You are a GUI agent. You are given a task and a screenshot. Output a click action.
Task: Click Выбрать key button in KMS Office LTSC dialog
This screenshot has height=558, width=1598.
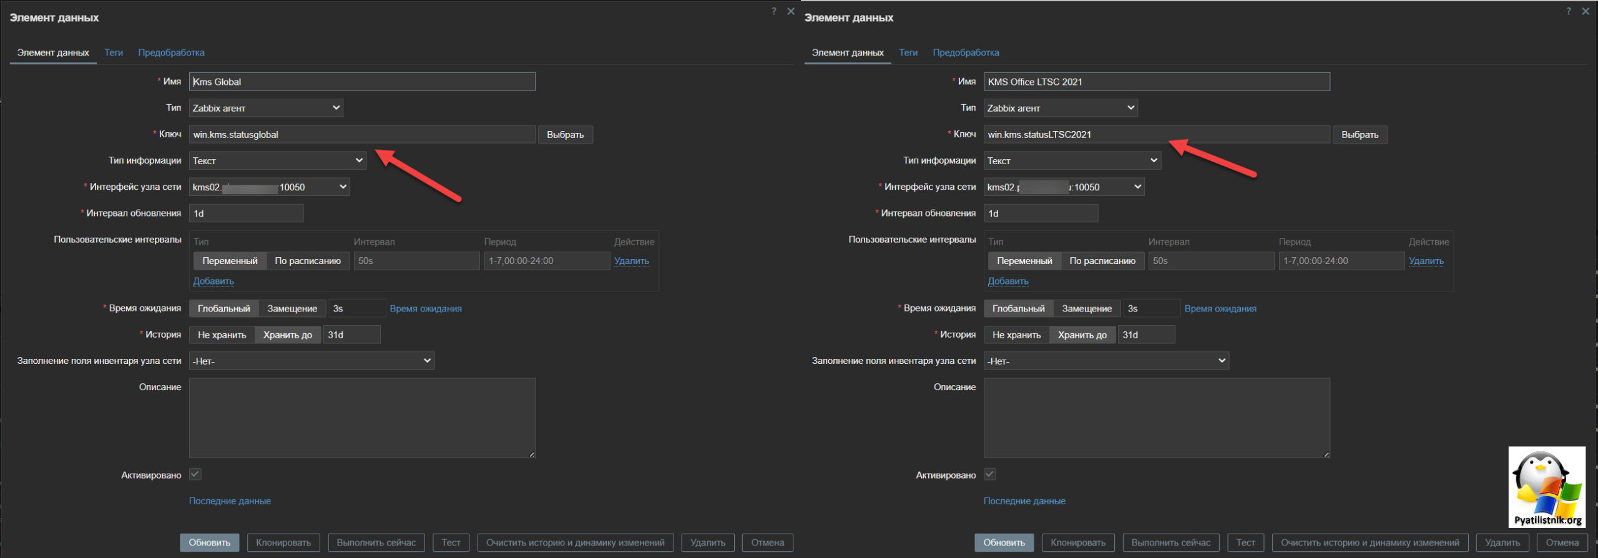coord(1360,134)
